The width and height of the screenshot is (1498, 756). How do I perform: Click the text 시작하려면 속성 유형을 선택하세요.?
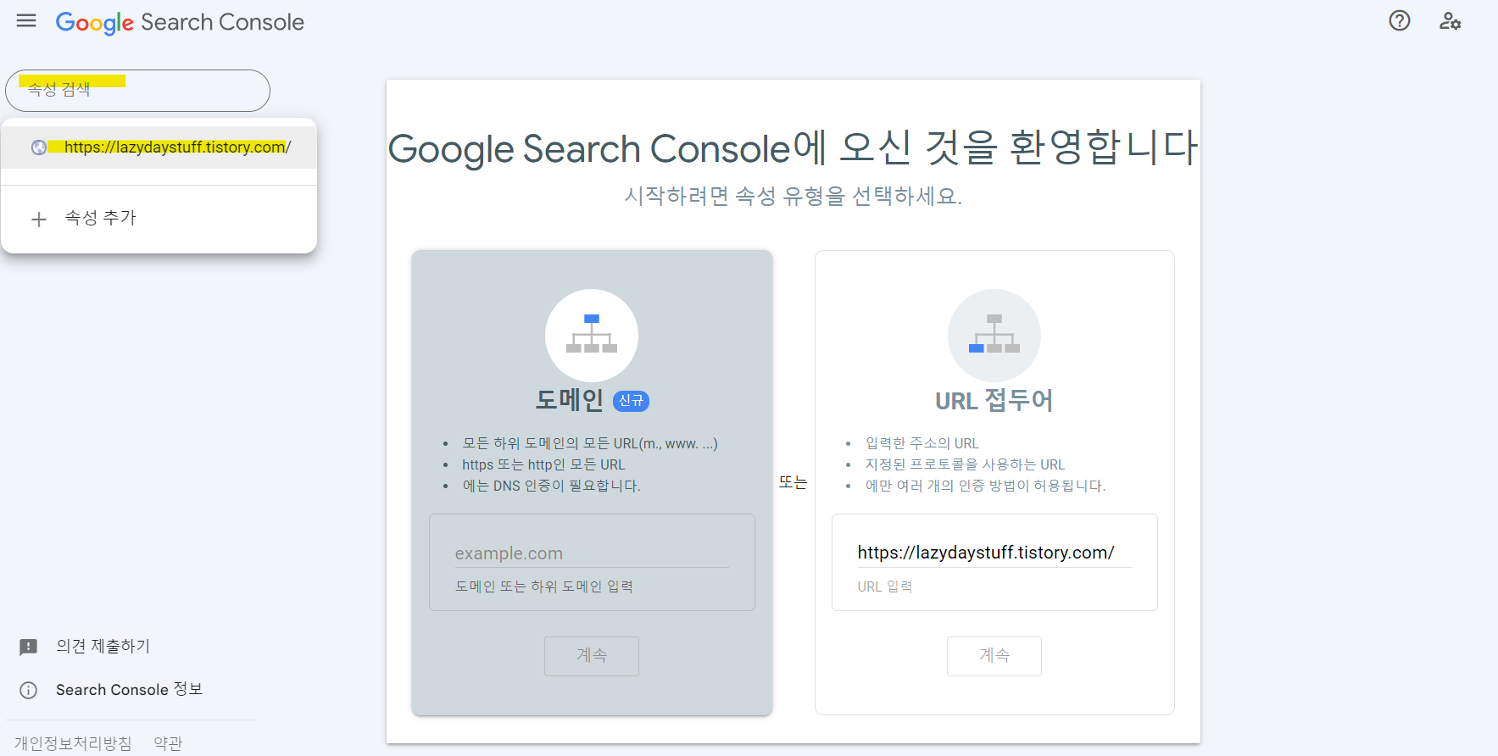[x=794, y=196]
